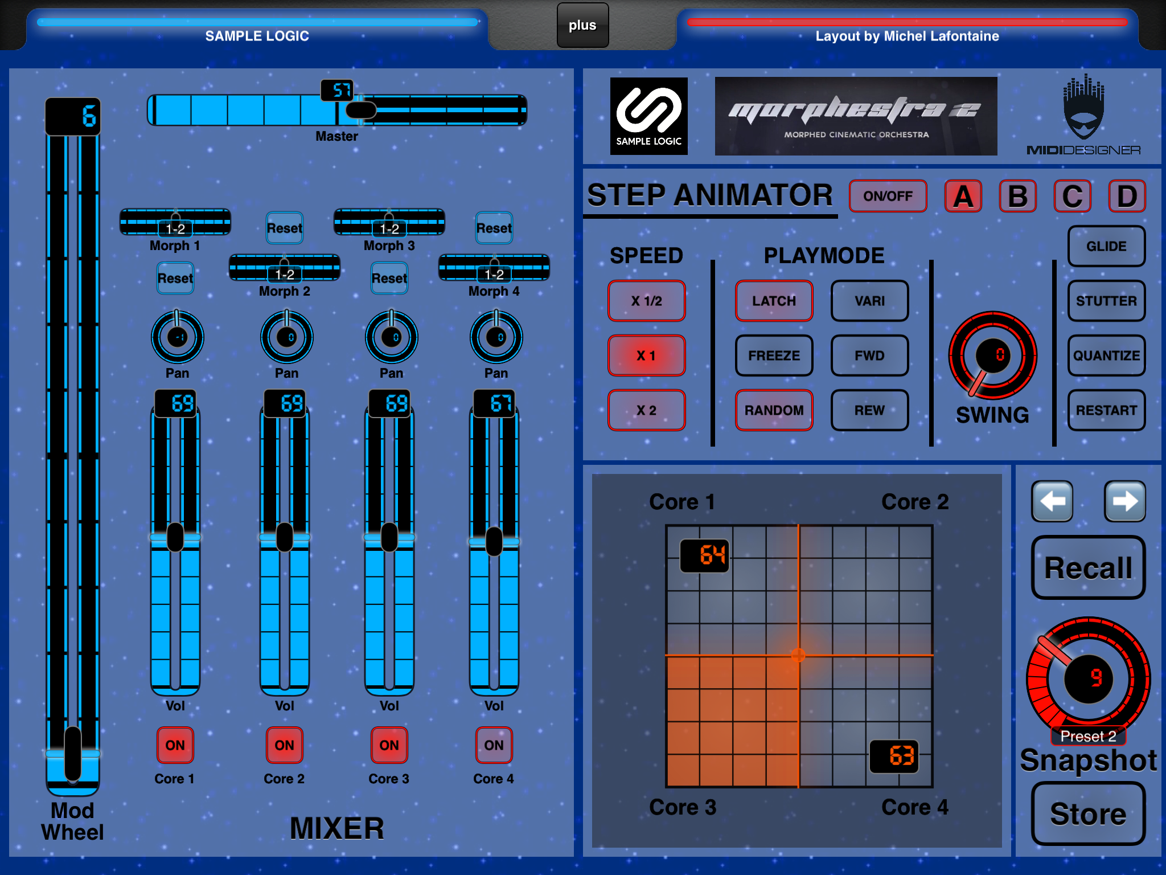1166x875 pixels.
Task: Click the Master horizontal slider
Action: [337, 109]
